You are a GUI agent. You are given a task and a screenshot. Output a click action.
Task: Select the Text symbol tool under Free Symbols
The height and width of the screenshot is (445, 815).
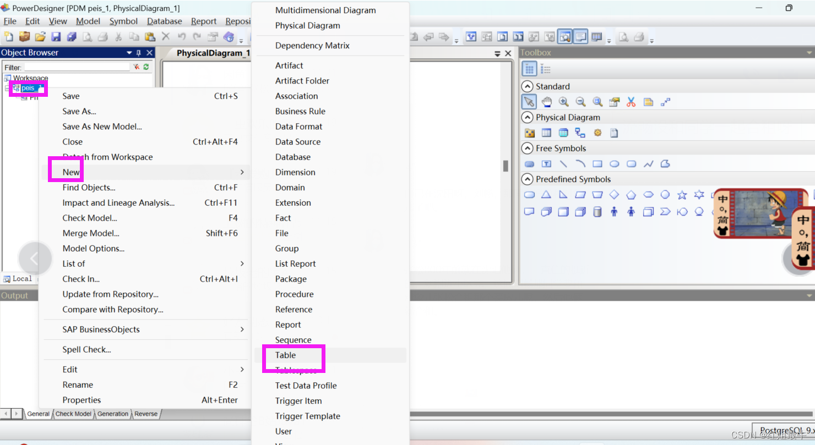(546, 163)
